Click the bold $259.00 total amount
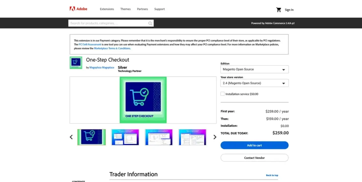The width and height of the screenshot is (362, 182). pyautogui.click(x=280, y=133)
